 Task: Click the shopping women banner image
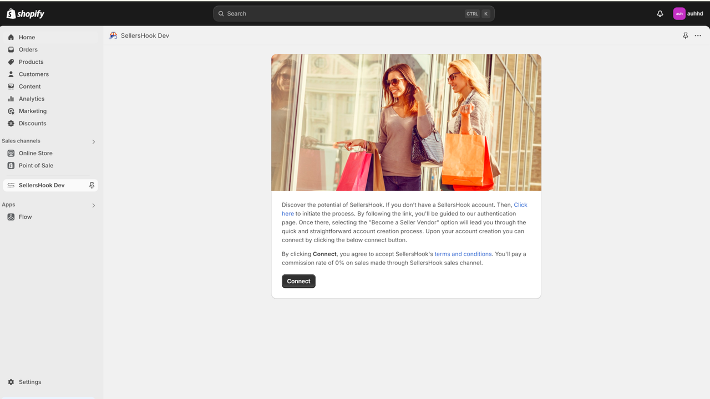[406, 122]
